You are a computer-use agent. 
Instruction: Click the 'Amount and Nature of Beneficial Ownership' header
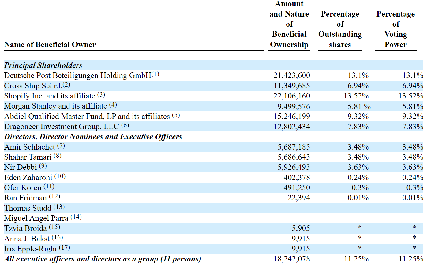tap(289, 24)
